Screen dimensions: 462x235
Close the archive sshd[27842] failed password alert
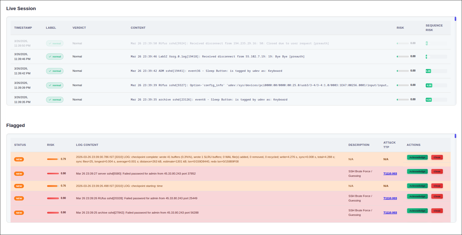(437, 211)
